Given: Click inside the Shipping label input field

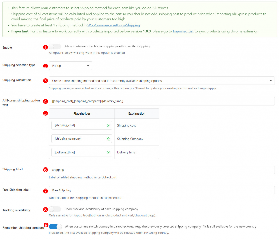Looking at the screenshot, I should click(x=162, y=170).
